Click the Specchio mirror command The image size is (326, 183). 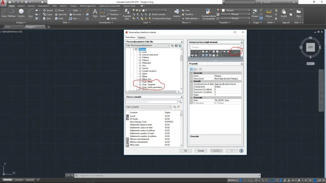tap(61, 14)
